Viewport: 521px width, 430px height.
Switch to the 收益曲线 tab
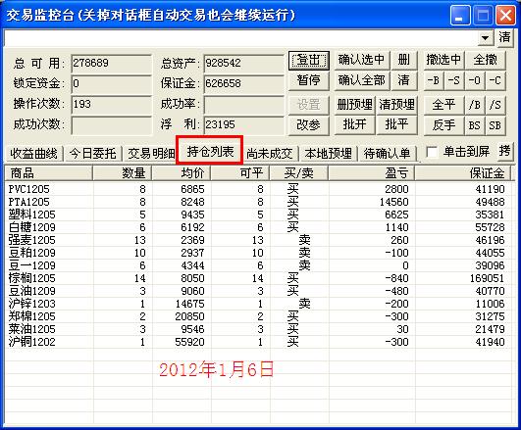point(34,154)
